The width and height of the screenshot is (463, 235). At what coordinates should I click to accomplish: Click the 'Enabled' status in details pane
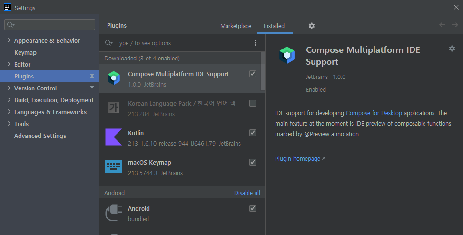coord(316,90)
